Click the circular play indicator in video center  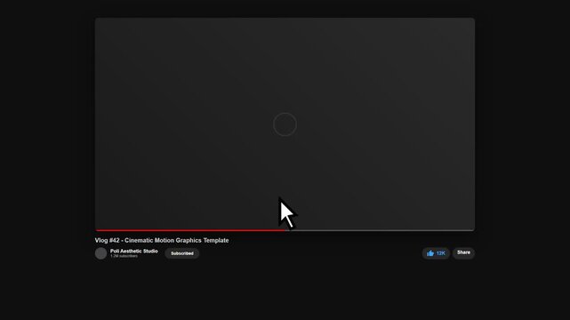coord(285,124)
